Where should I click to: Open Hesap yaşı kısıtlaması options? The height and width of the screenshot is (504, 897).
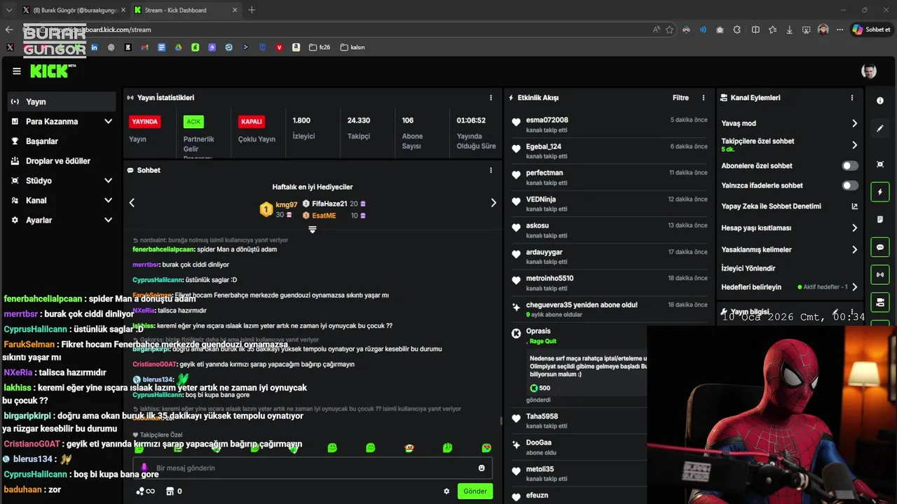tap(854, 228)
